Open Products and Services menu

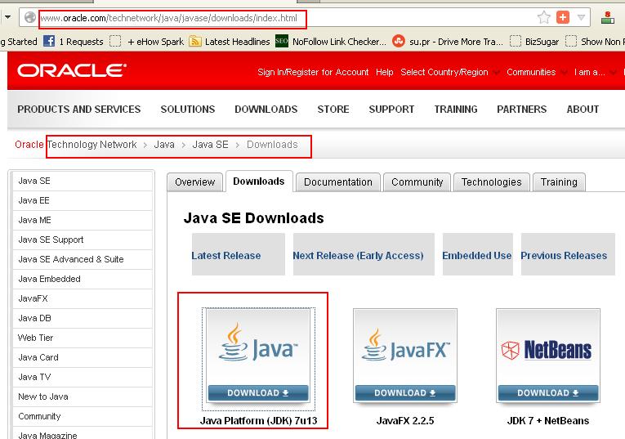(x=79, y=110)
